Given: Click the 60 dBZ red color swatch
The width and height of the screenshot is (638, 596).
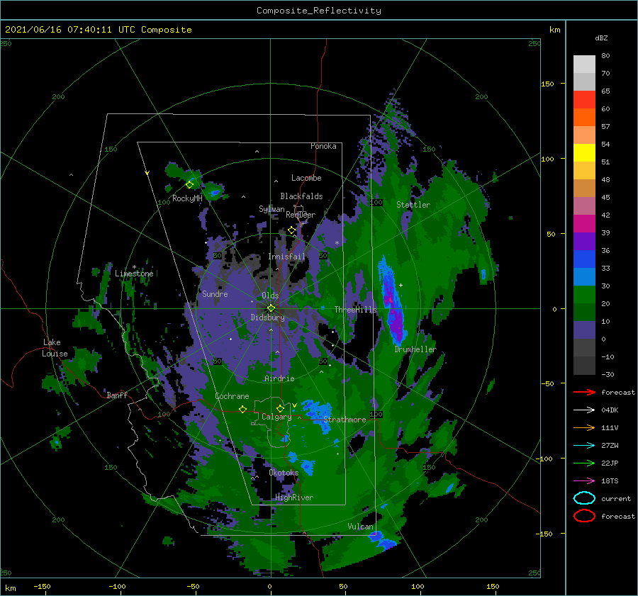Looking at the screenshot, I should click(584, 99).
